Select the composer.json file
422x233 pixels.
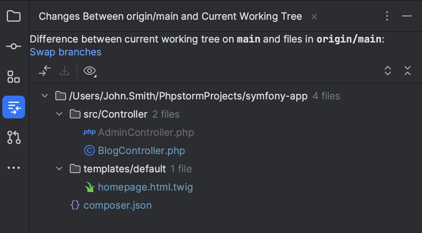[118, 205]
